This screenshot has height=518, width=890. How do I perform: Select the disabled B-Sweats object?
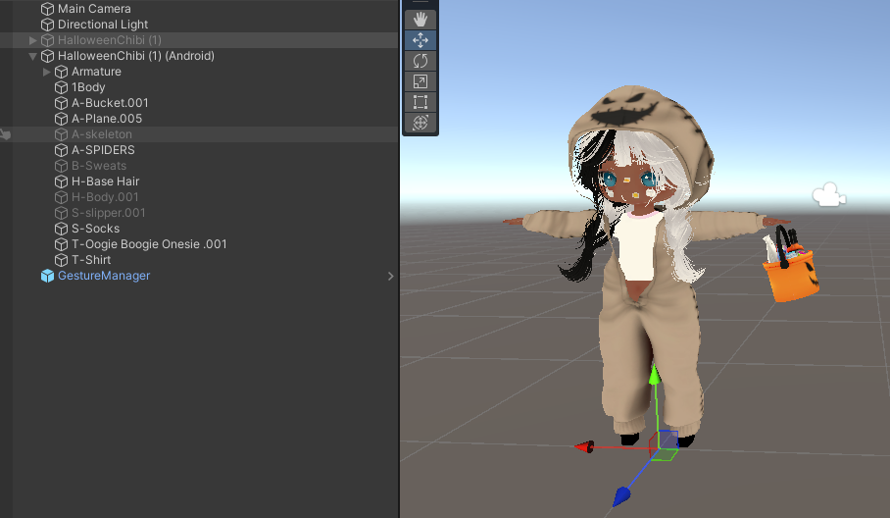pos(99,166)
